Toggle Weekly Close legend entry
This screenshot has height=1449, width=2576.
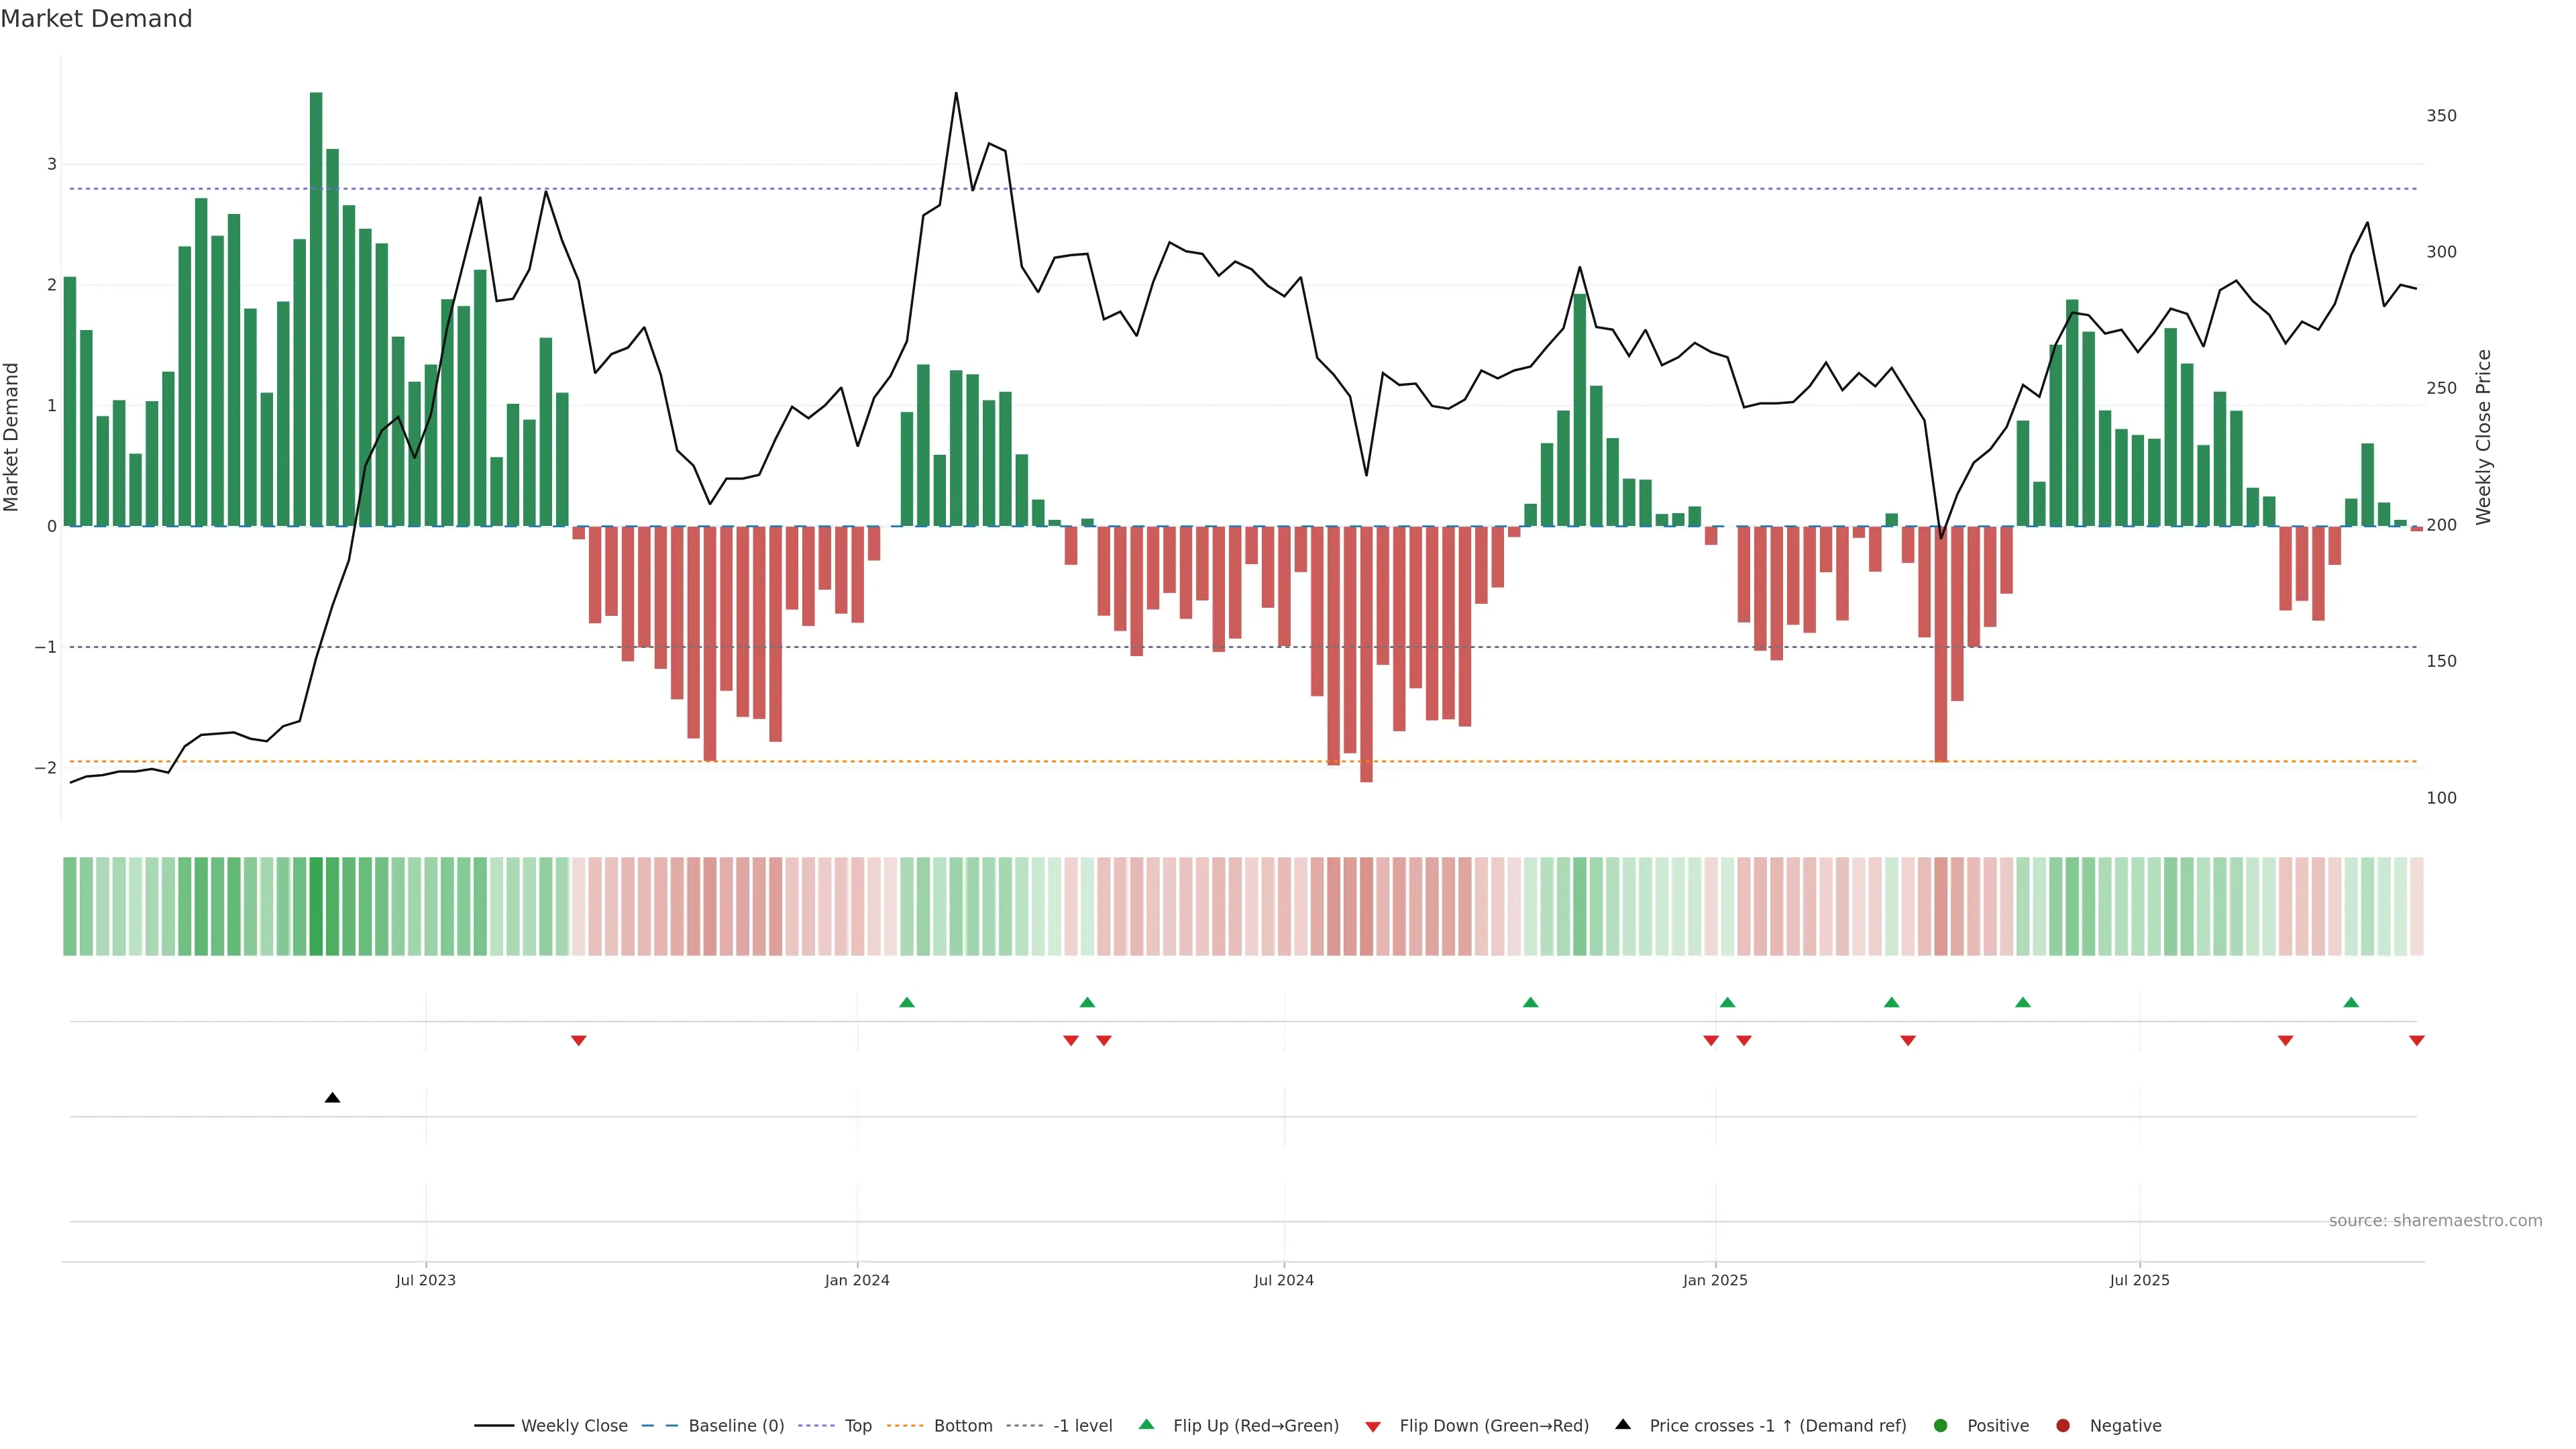[x=573, y=1426]
